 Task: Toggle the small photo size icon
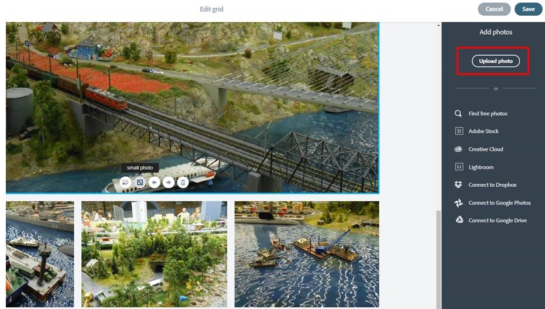click(x=140, y=182)
